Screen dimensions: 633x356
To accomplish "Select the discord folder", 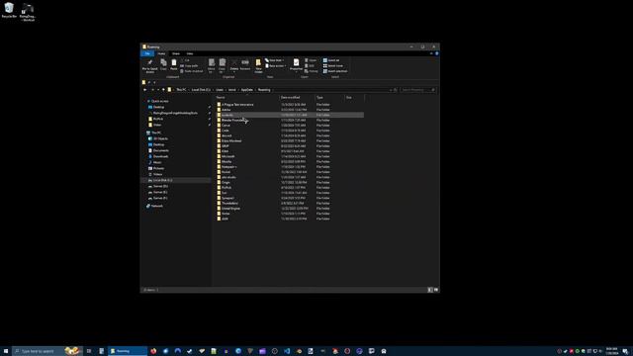I will 226,135.
